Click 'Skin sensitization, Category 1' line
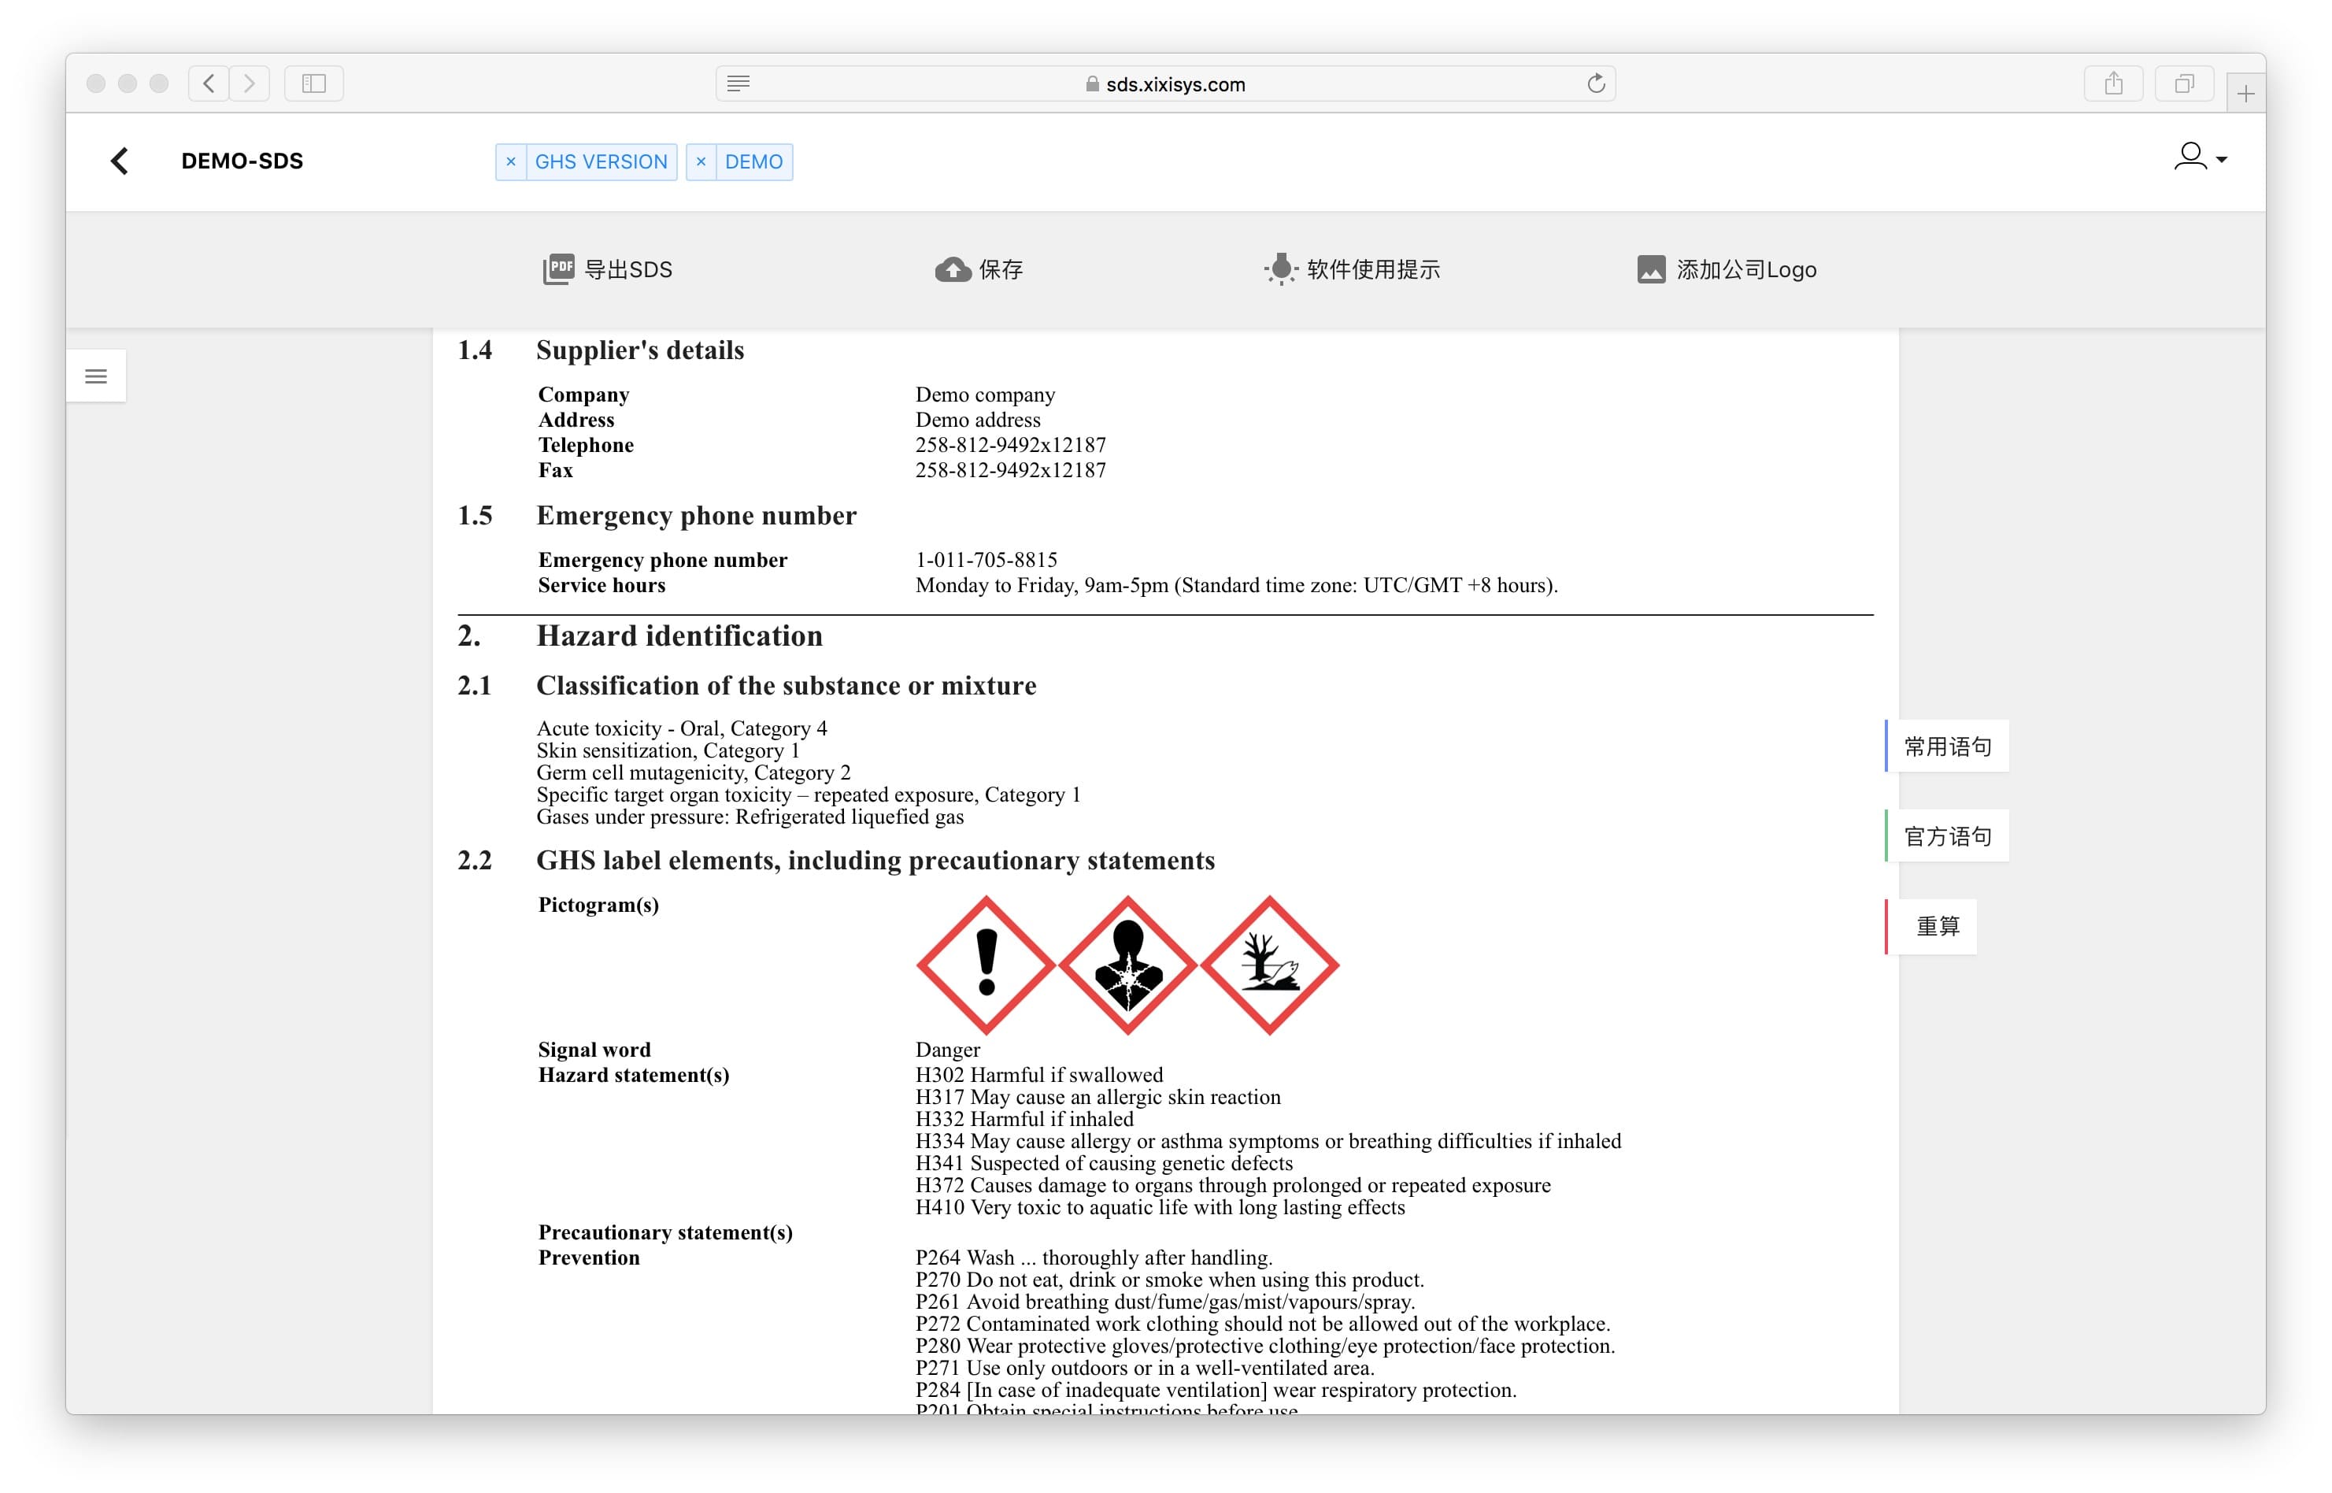 pos(668,750)
